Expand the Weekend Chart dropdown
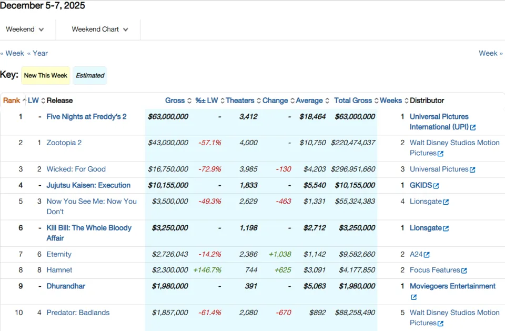 [100, 29]
